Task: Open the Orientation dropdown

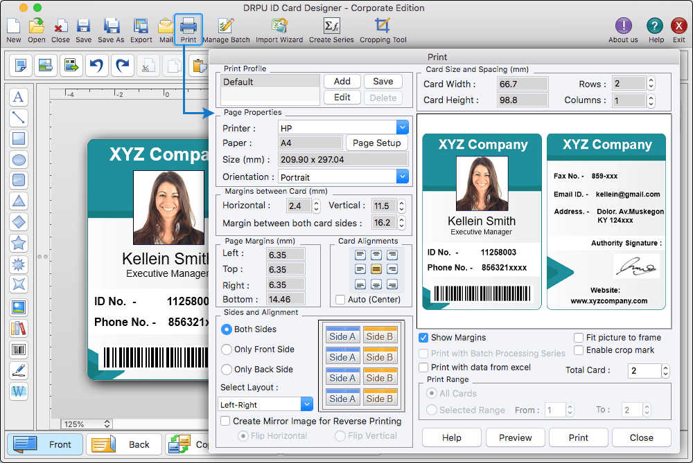Action: [x=402, y=176]
